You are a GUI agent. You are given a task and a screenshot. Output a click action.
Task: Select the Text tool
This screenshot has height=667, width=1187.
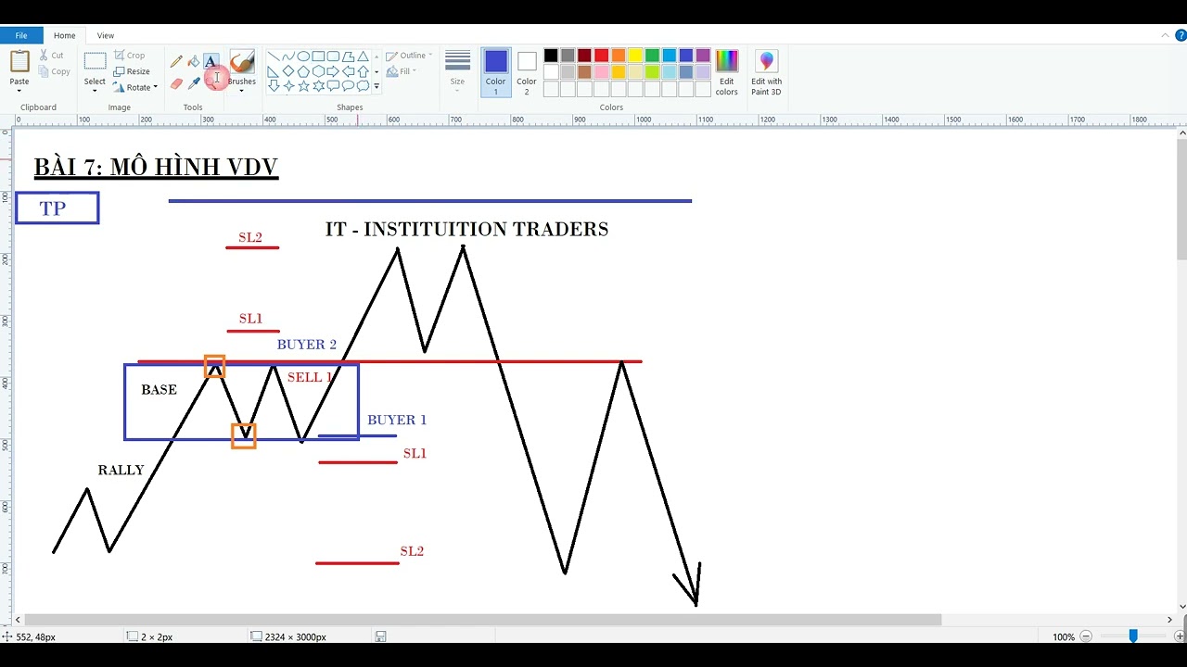[x=211, y=61]
